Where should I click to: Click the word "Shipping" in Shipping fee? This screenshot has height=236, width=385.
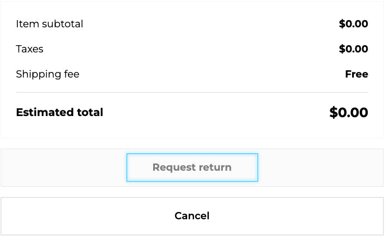37,74
